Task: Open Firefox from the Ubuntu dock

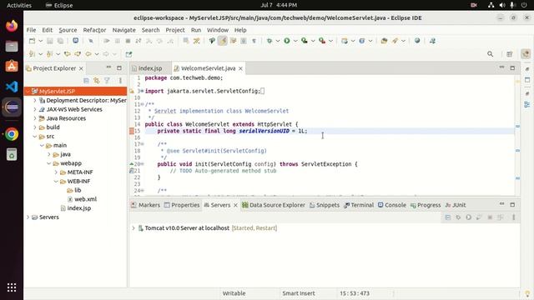Action: point(12,26)
